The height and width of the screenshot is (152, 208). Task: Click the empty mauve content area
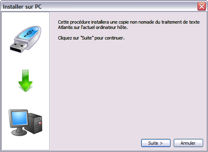[128, 88]
